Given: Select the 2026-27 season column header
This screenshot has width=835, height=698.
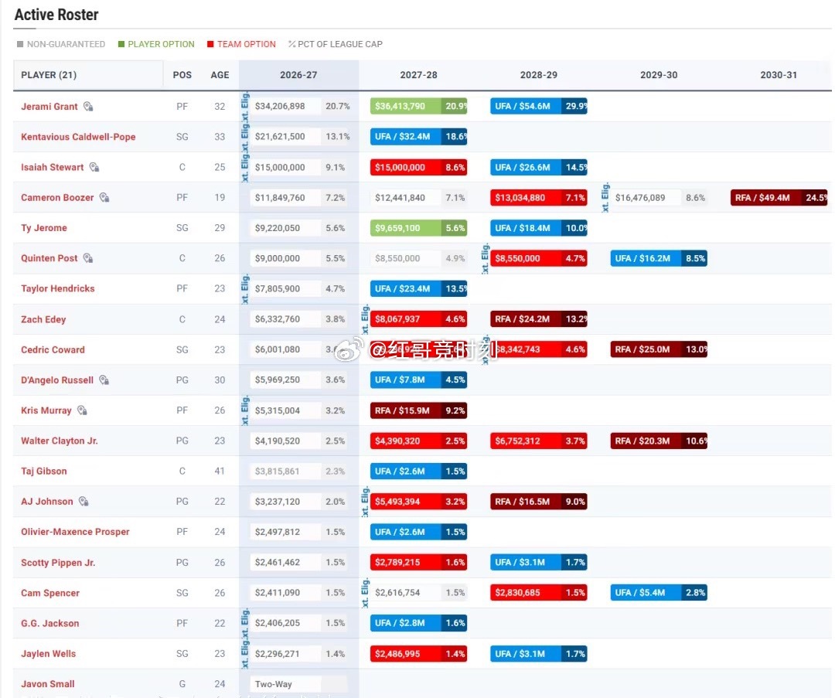Looking at the screenshot, I should click(298, 75).
